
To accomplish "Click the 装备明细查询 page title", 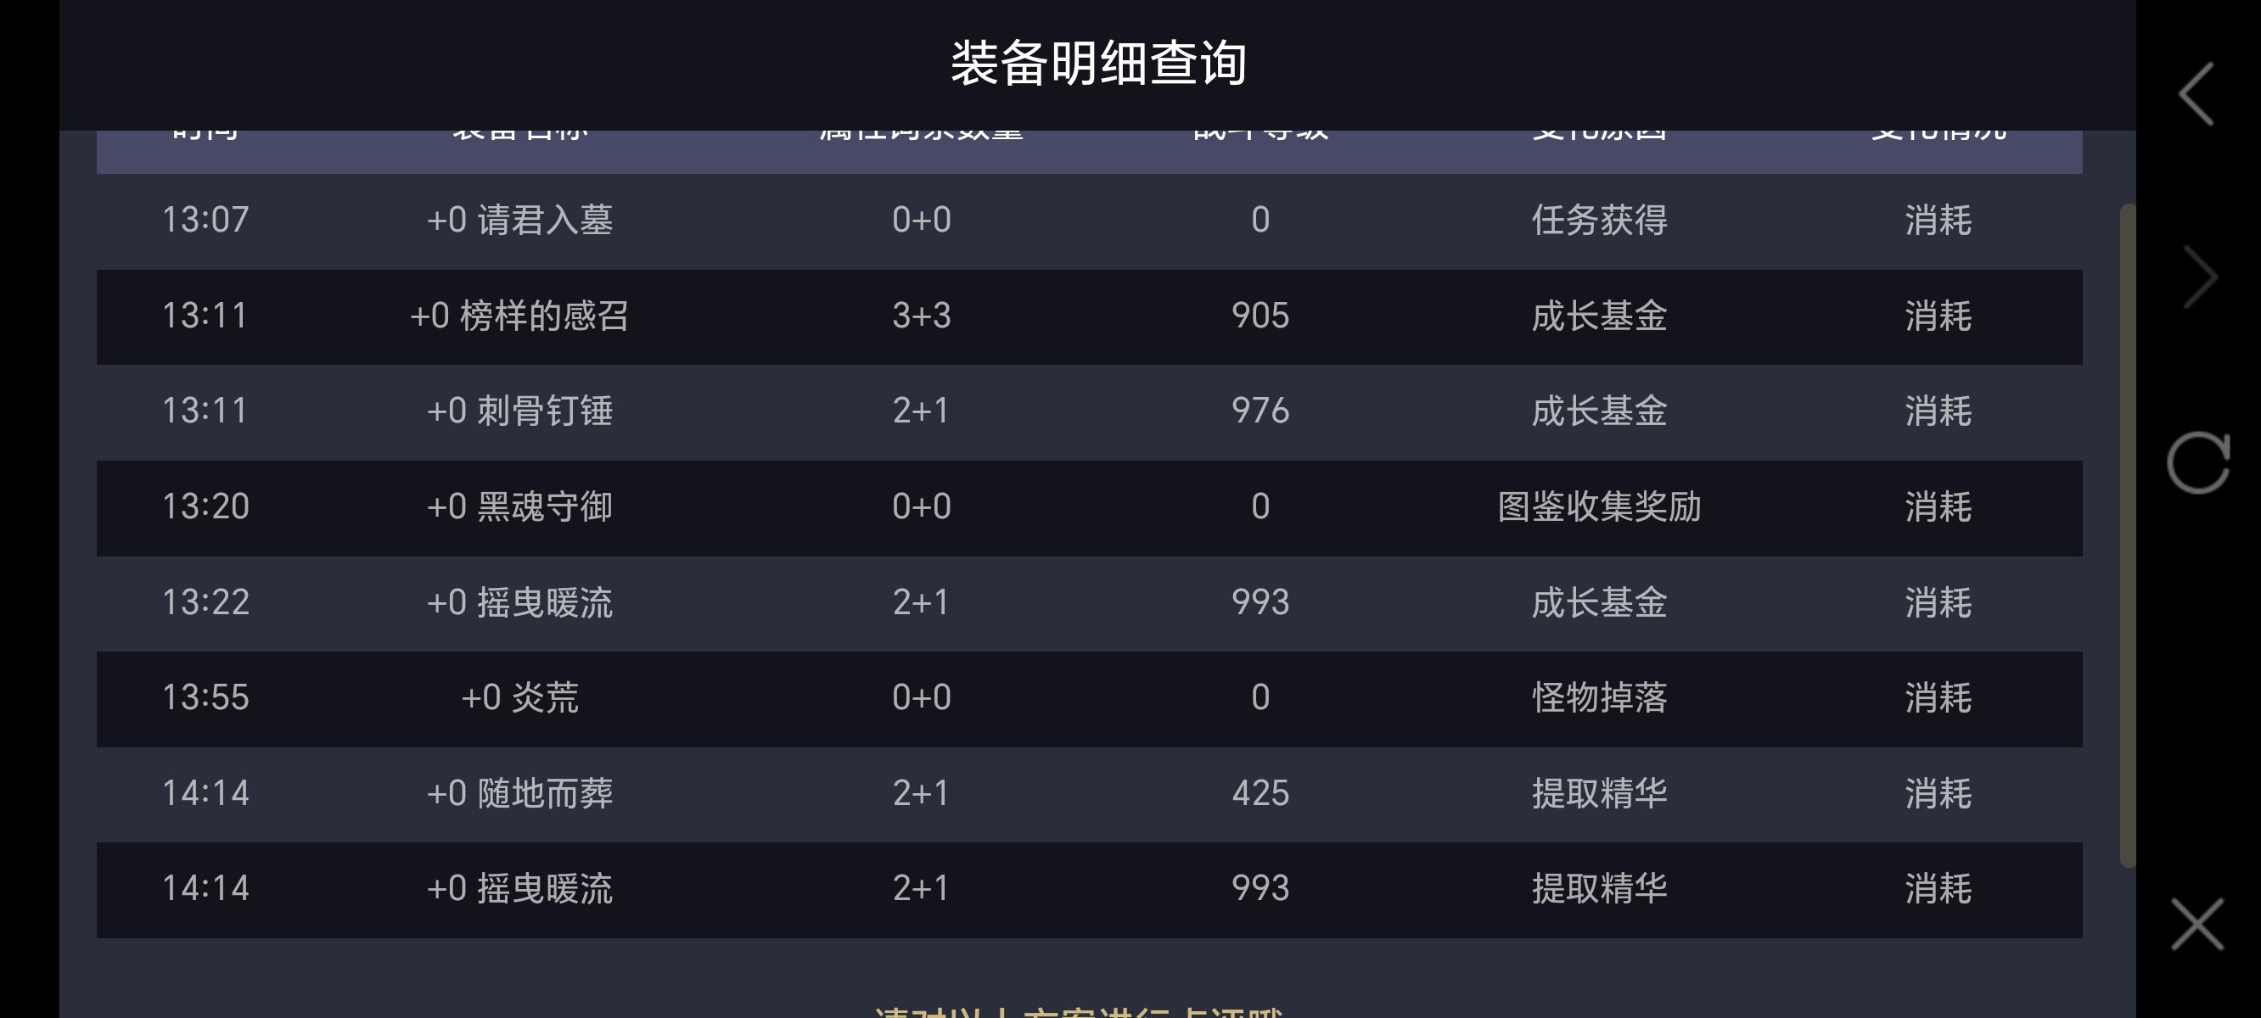I will point(1098,63).
